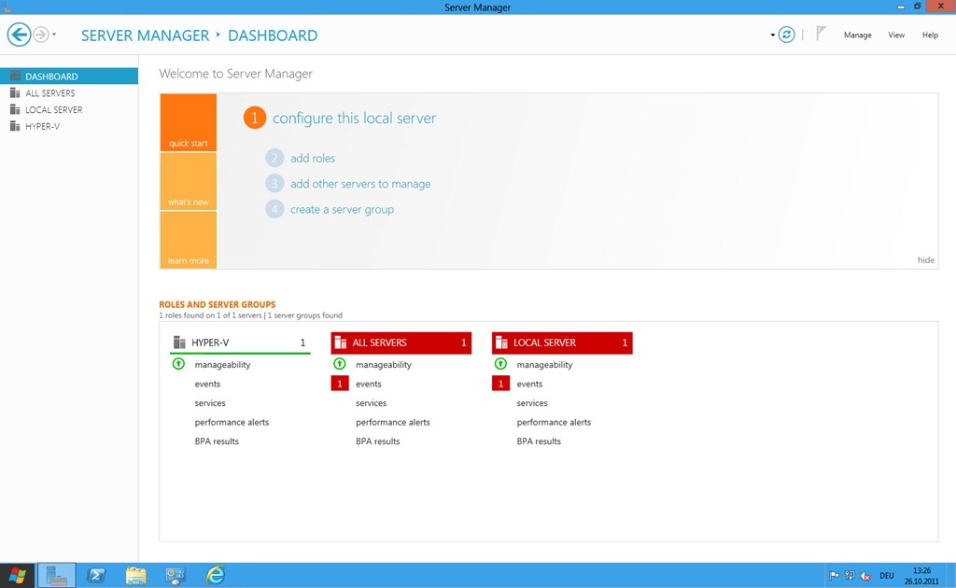Click 'add other servers to manage'
Viewport: 956px width, 588px height.
pos(360,184)
